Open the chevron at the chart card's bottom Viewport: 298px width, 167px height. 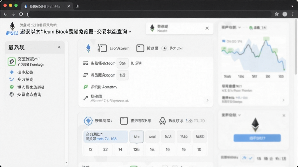click(283, 100)
